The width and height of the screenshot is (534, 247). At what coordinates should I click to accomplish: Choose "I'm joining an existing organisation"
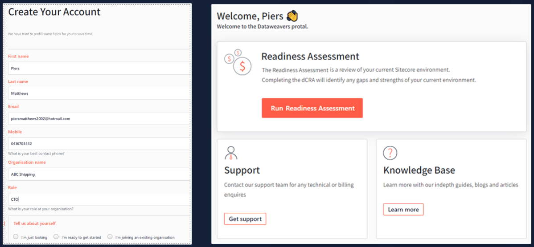(110, 237)
